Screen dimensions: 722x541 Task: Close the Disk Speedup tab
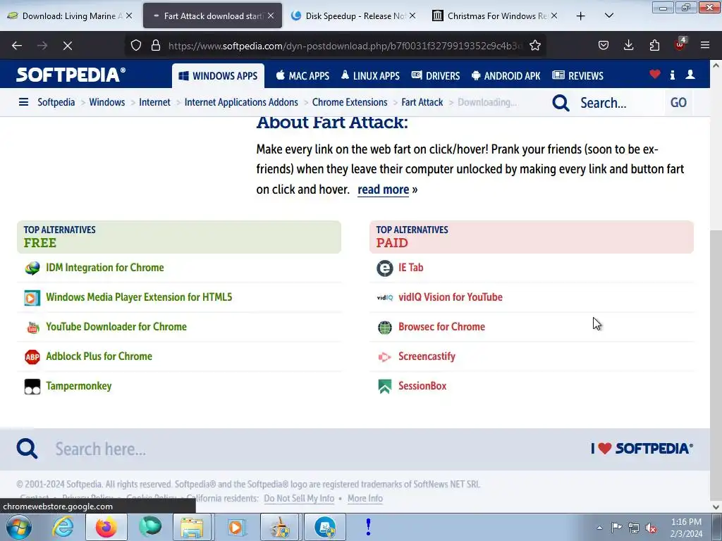coord(412,16)
